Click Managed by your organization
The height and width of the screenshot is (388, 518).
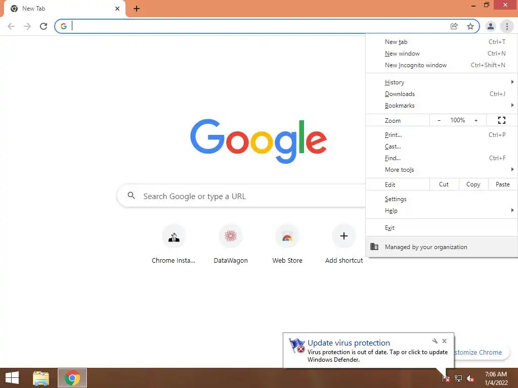[x=442, y=247]
